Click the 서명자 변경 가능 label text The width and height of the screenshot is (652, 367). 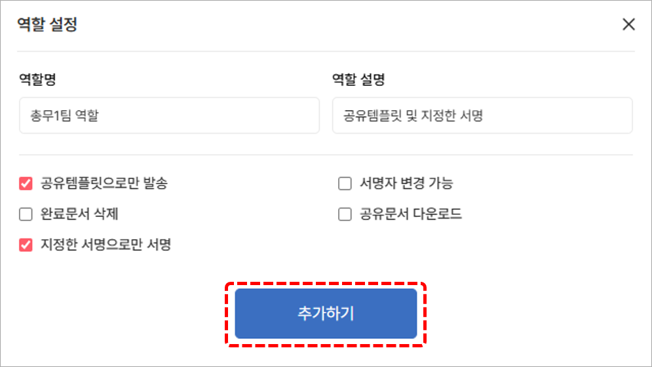coord(406,183)
